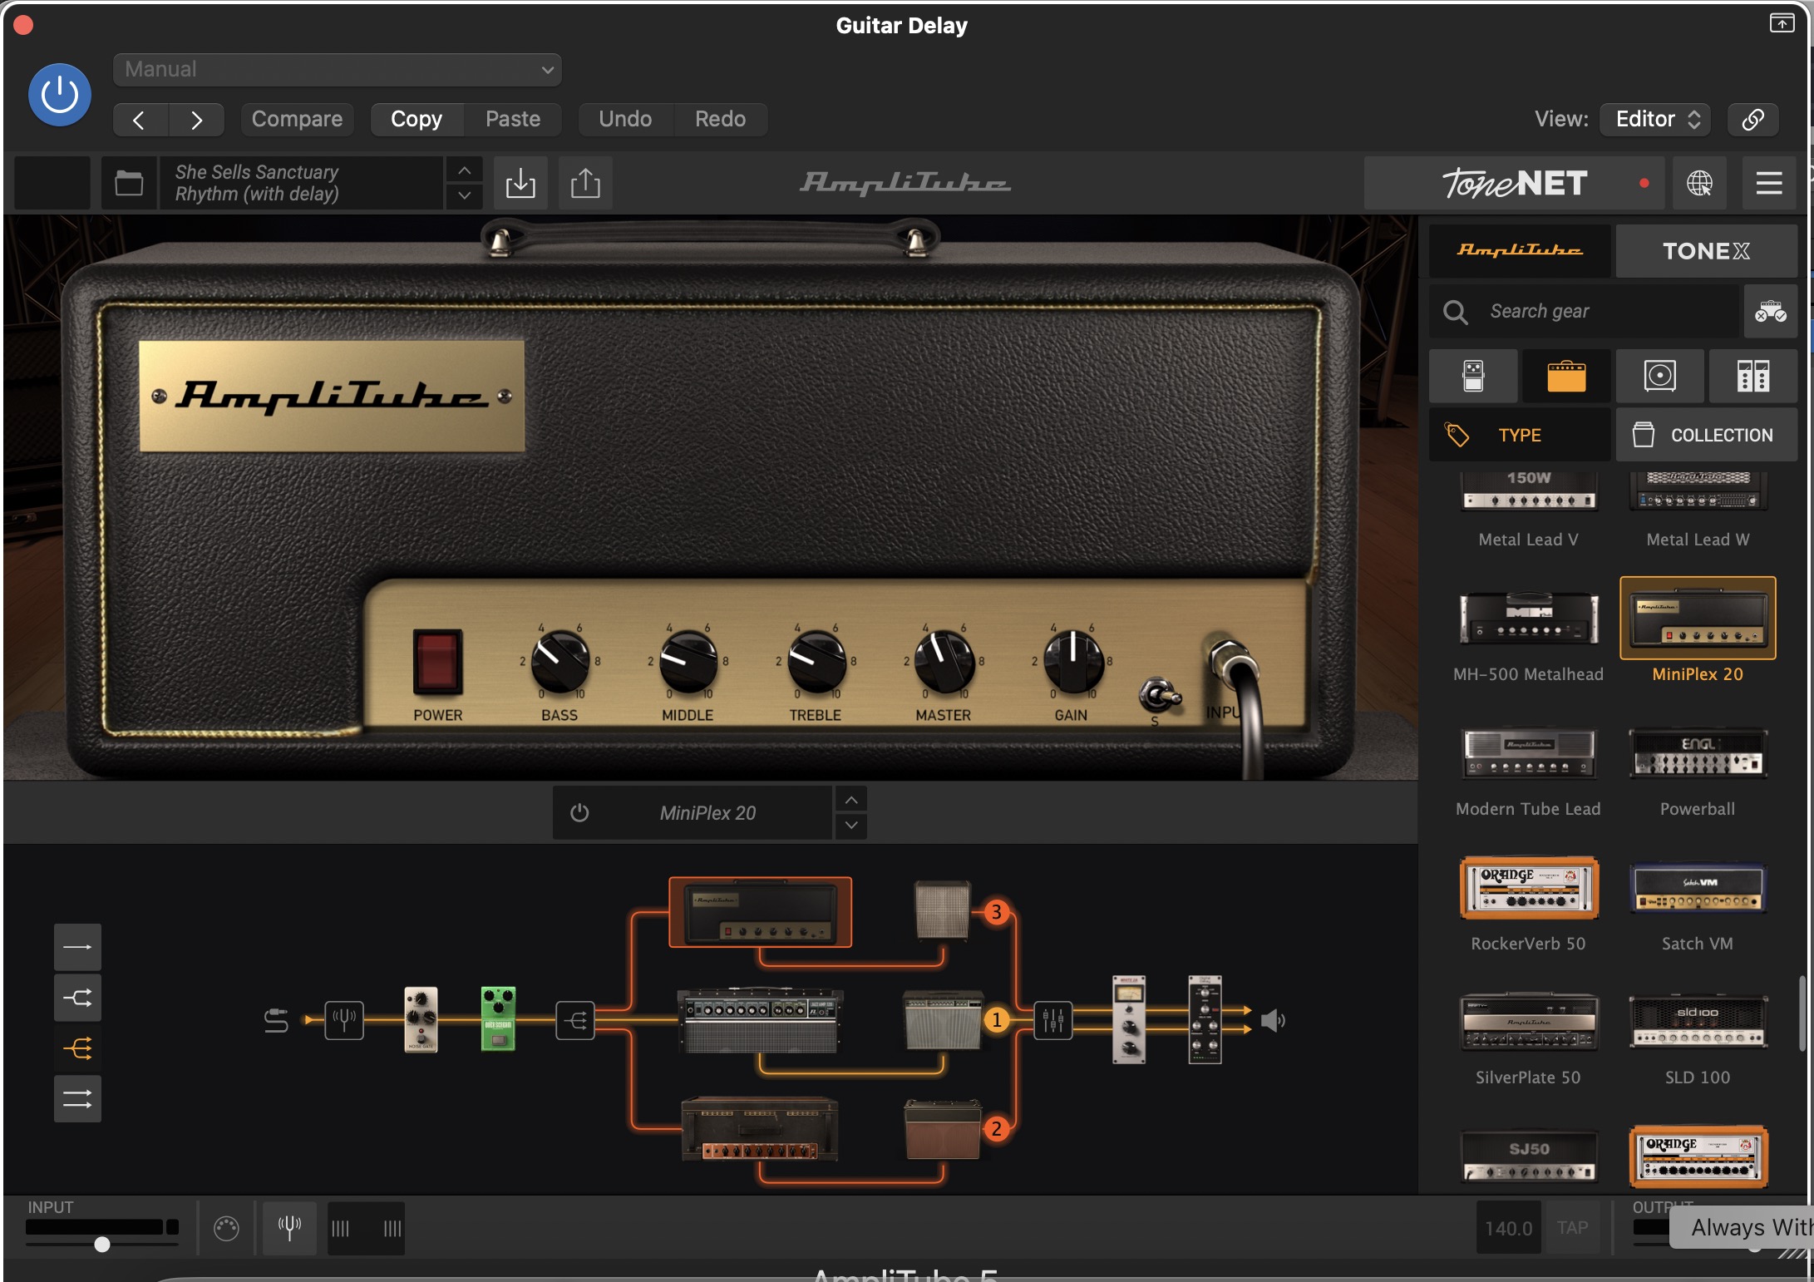Viewport: 1814px width, 1282px height.
Task: Click the down chevron beside MiniPlex 20
Action: click(851, 826)
